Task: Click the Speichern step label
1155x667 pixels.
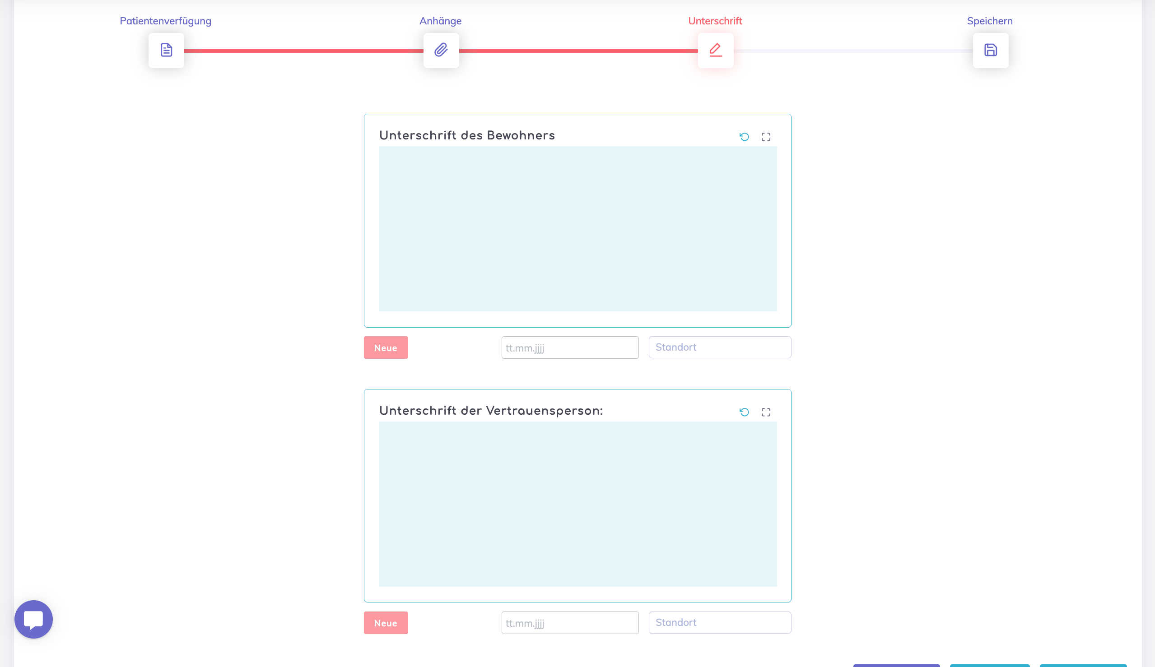Action: (x=990, y=21)
